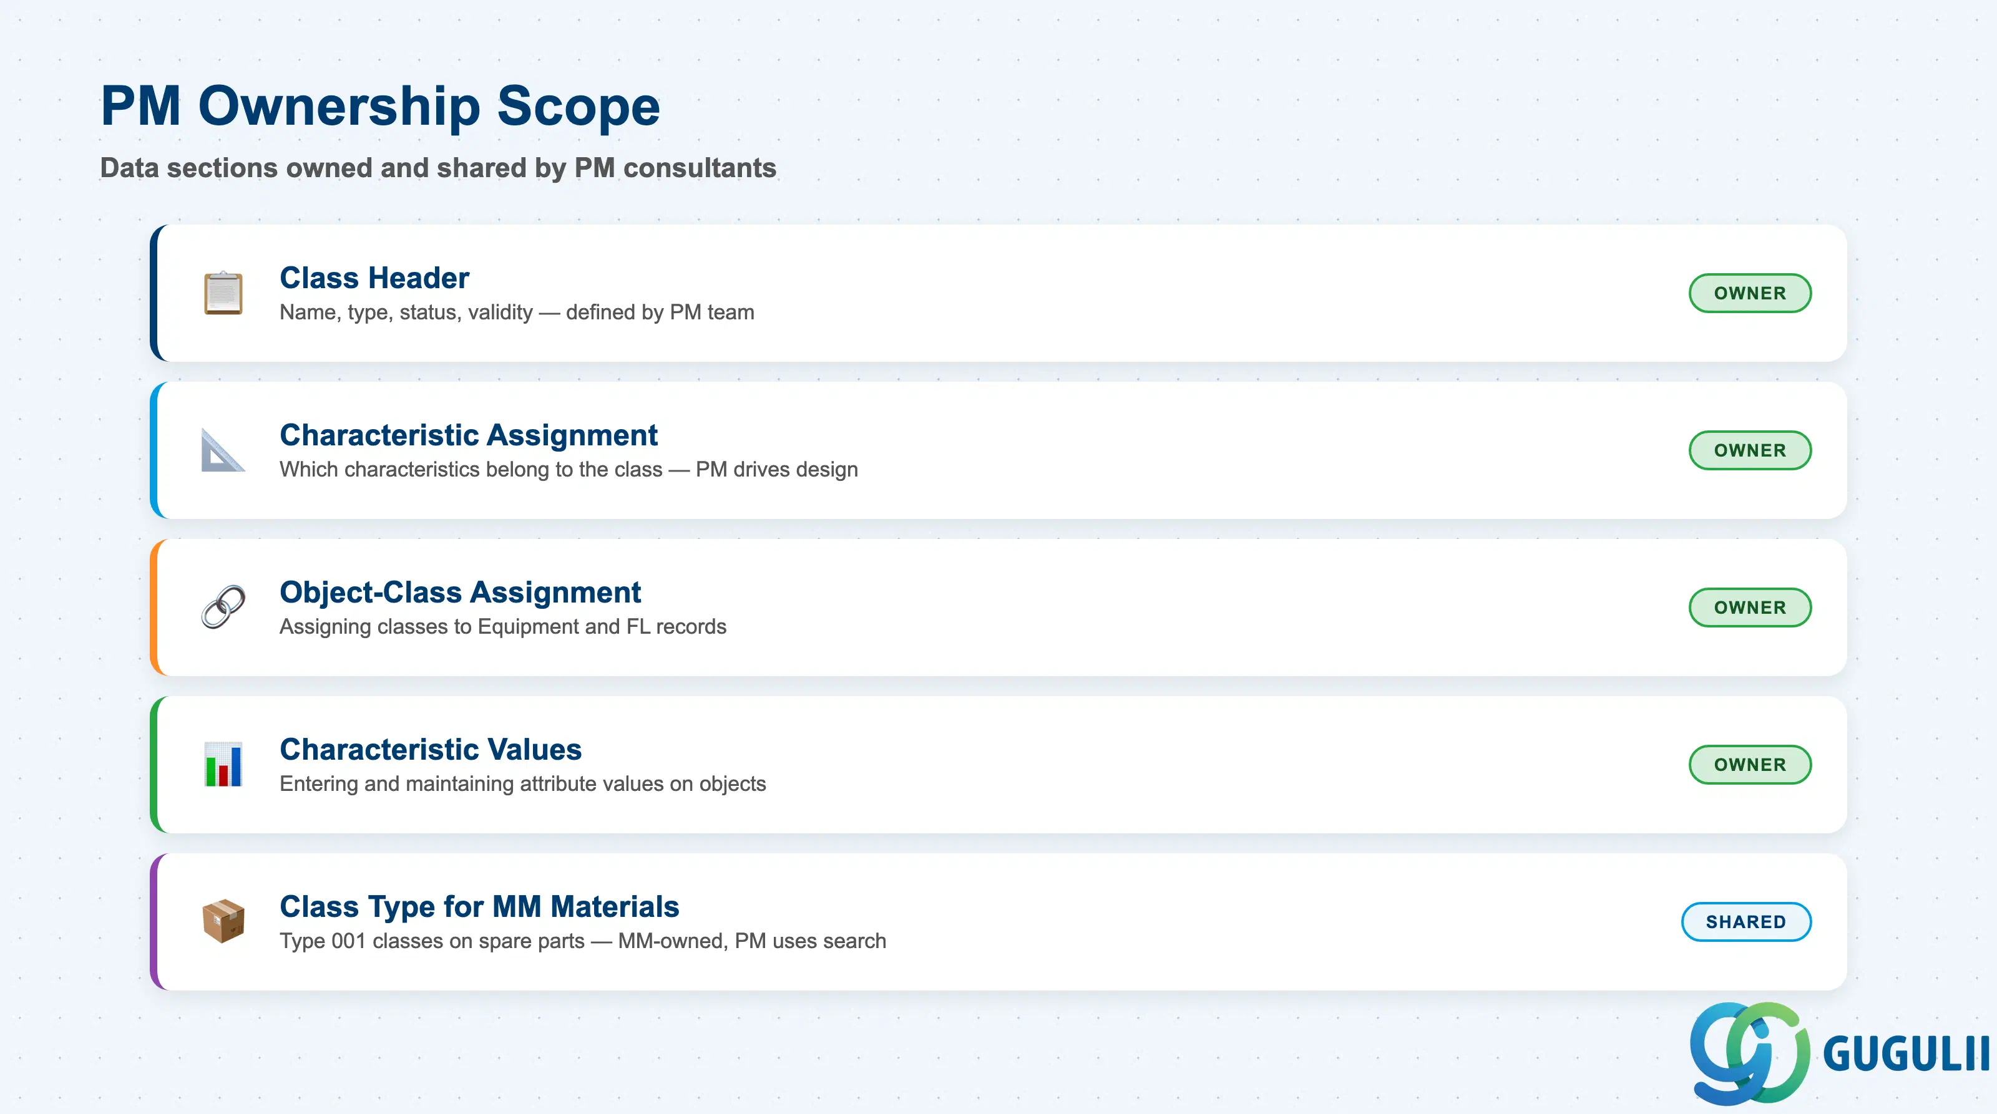Click the chain link icon for Object-Class Assignment

coord(223,608)
